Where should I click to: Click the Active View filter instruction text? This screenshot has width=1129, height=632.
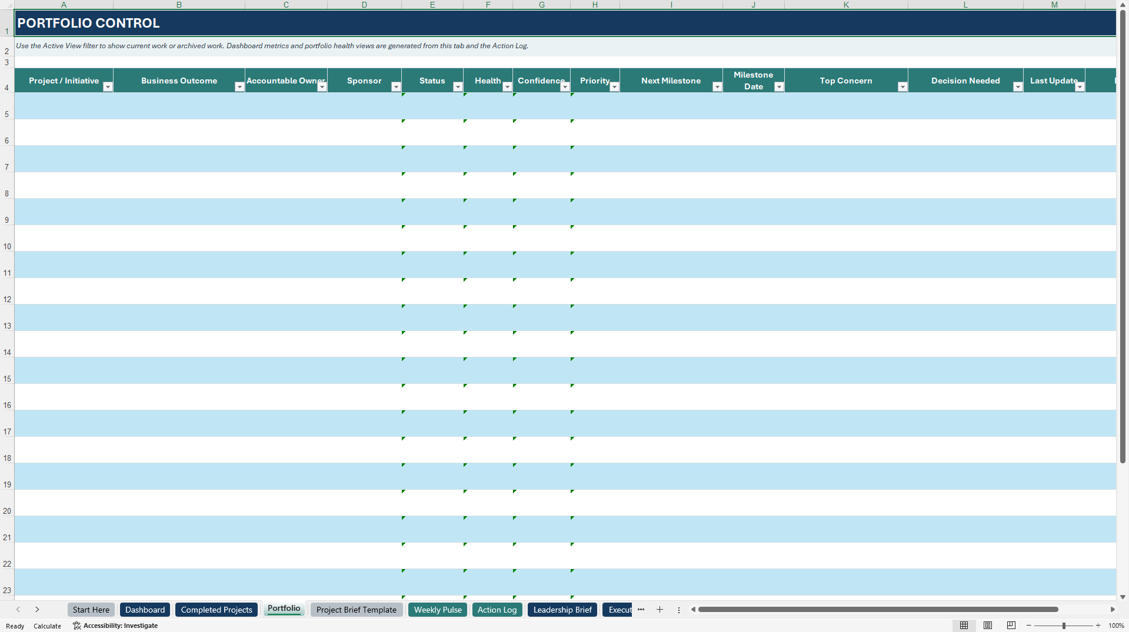(x=272, y=46)
